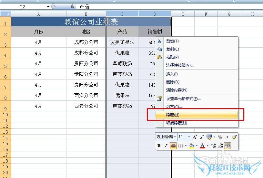Click the formula bar containing 产品
This screenshot has height=178, width=263.
pos(169,6)
